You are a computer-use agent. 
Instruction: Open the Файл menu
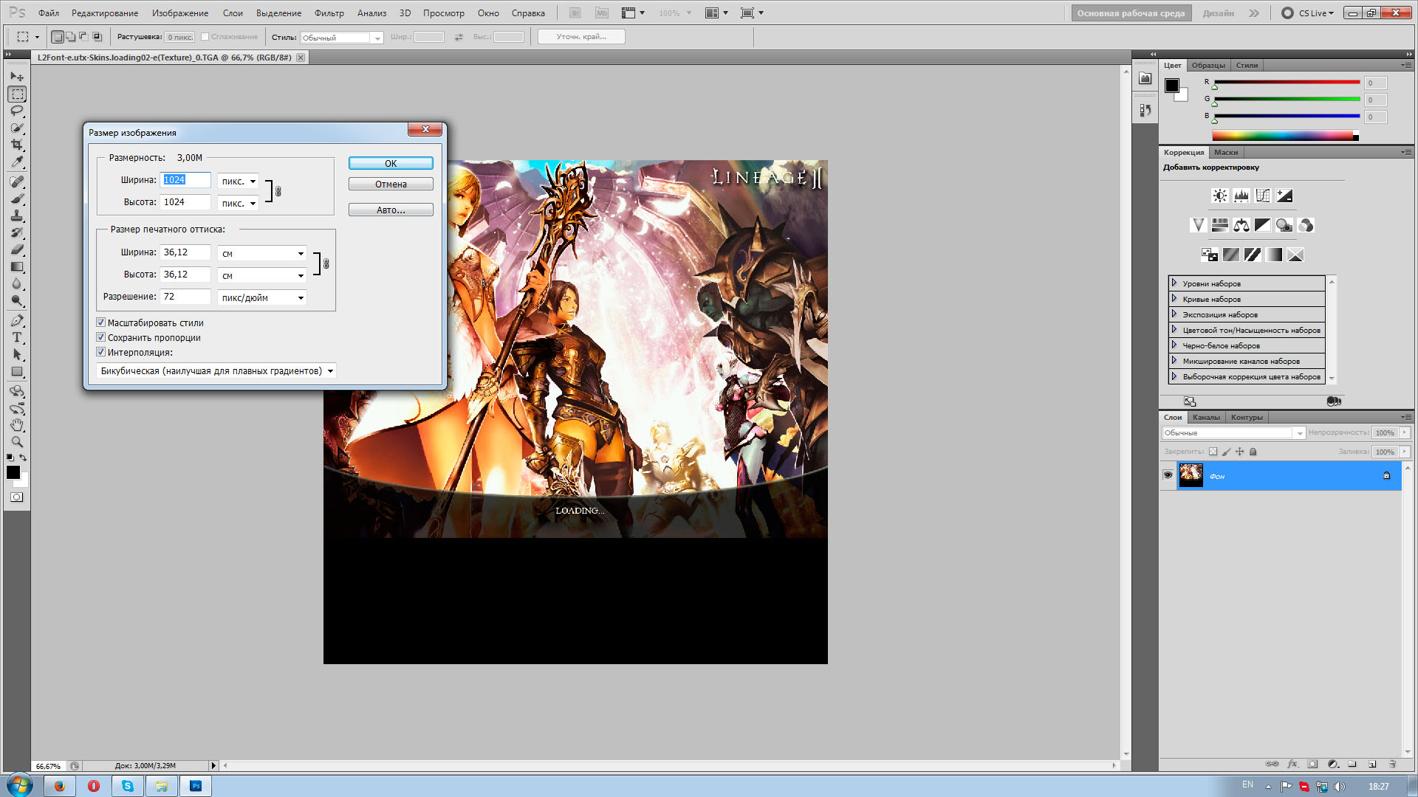pyautogui.click(x=49, y=13)
